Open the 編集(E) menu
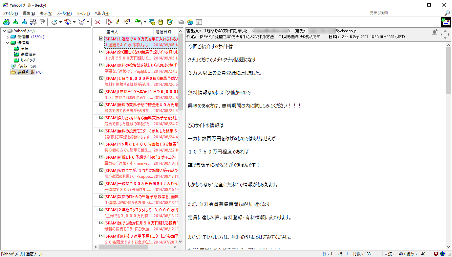Image resolution: width=452 pixels, height=257 pixels. click(29, 13)
